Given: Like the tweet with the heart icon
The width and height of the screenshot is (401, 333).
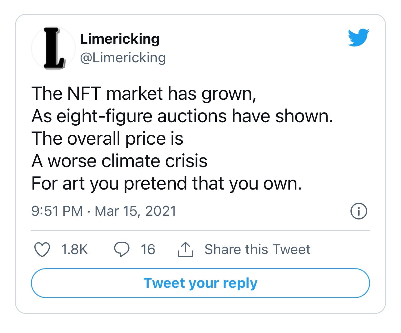Looking at the screenshot, I should pyautogui.click(x=42, y=249).
